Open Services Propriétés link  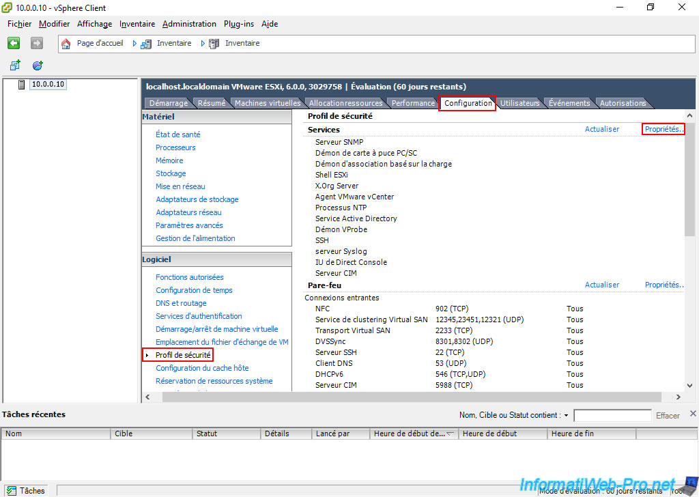(664, 129)
